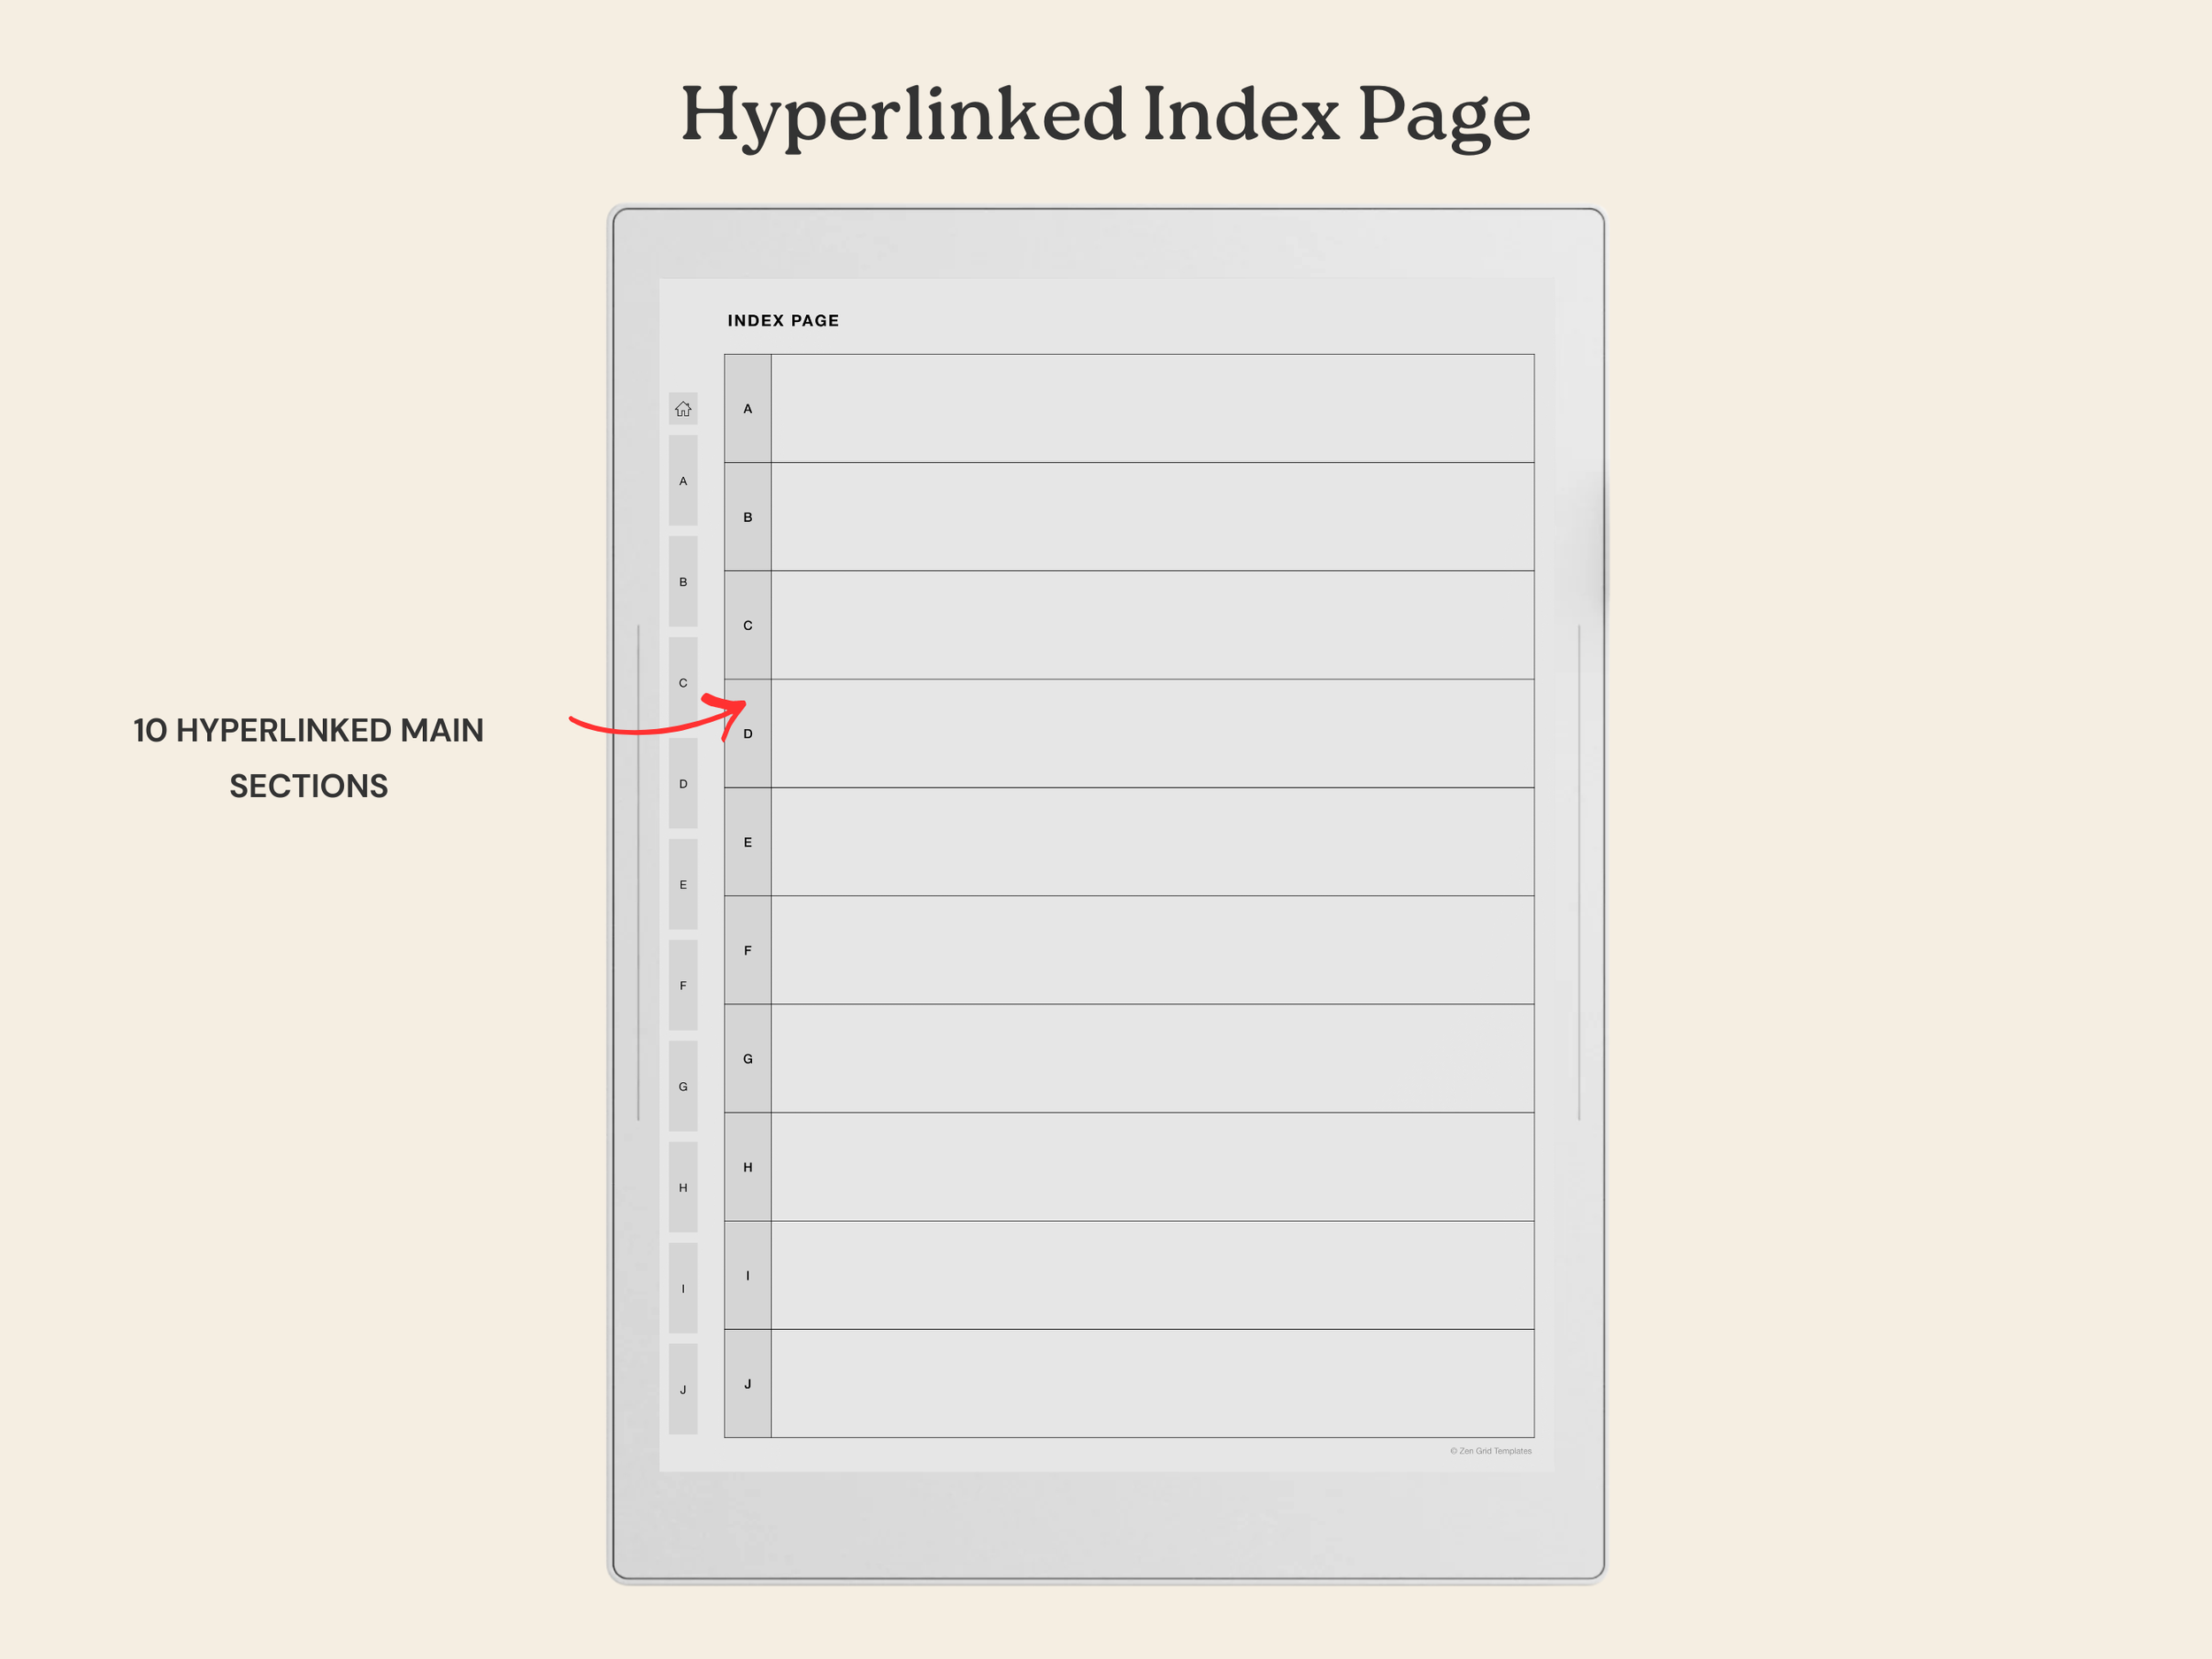This screenshot has height=1659, width=2212.
Task: Open side tab E
Action: [683, 885]
